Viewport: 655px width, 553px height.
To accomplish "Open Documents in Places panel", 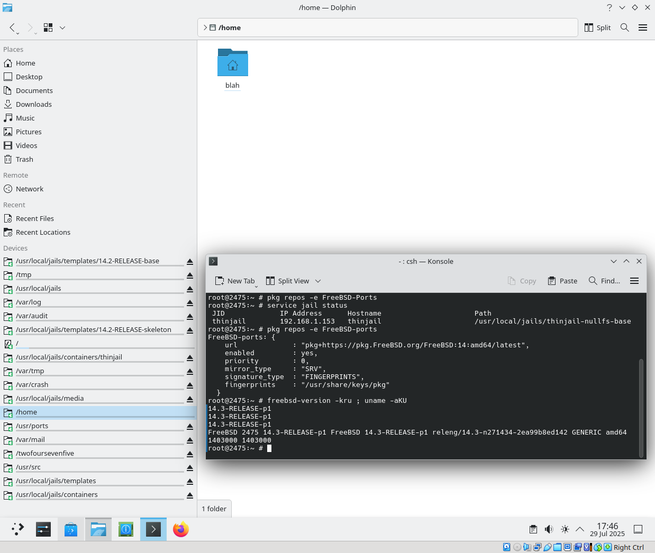I will click(98, 90).
